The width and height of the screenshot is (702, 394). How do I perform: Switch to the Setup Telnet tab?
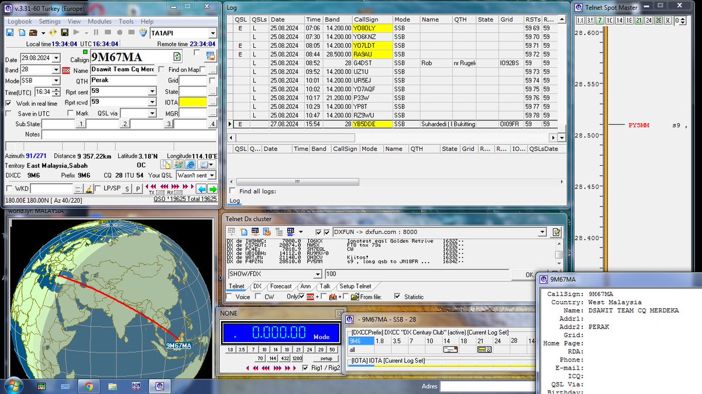[x=355, y=286]
